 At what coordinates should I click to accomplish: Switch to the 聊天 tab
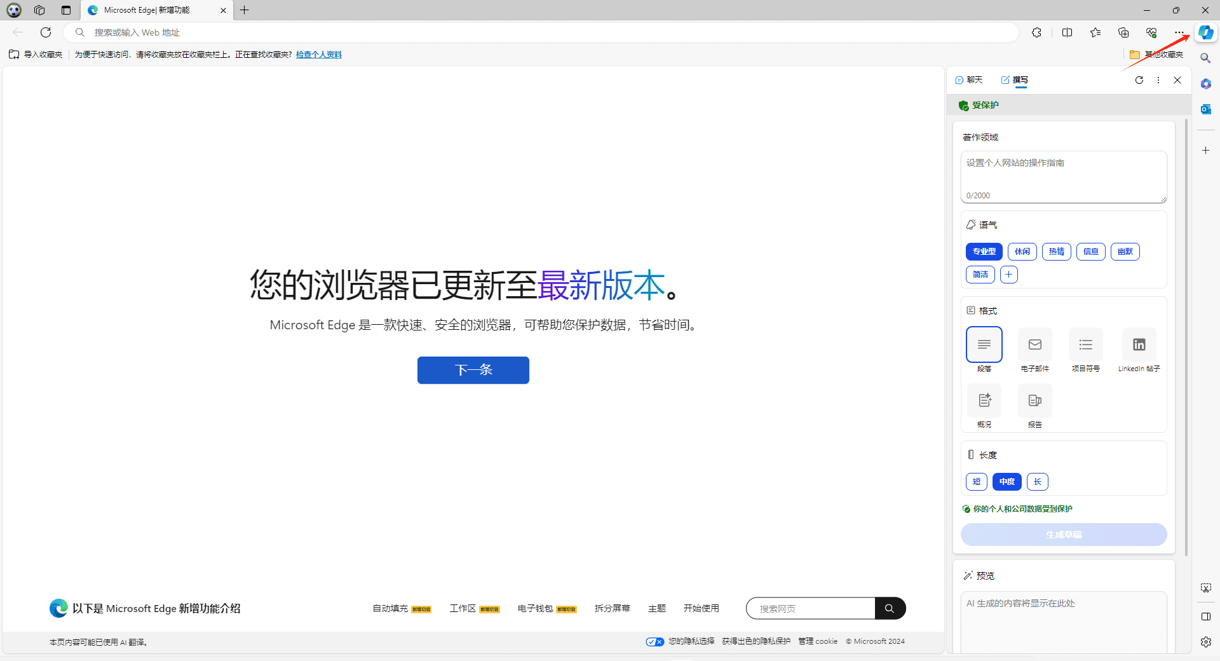click(x=969, y=80)
